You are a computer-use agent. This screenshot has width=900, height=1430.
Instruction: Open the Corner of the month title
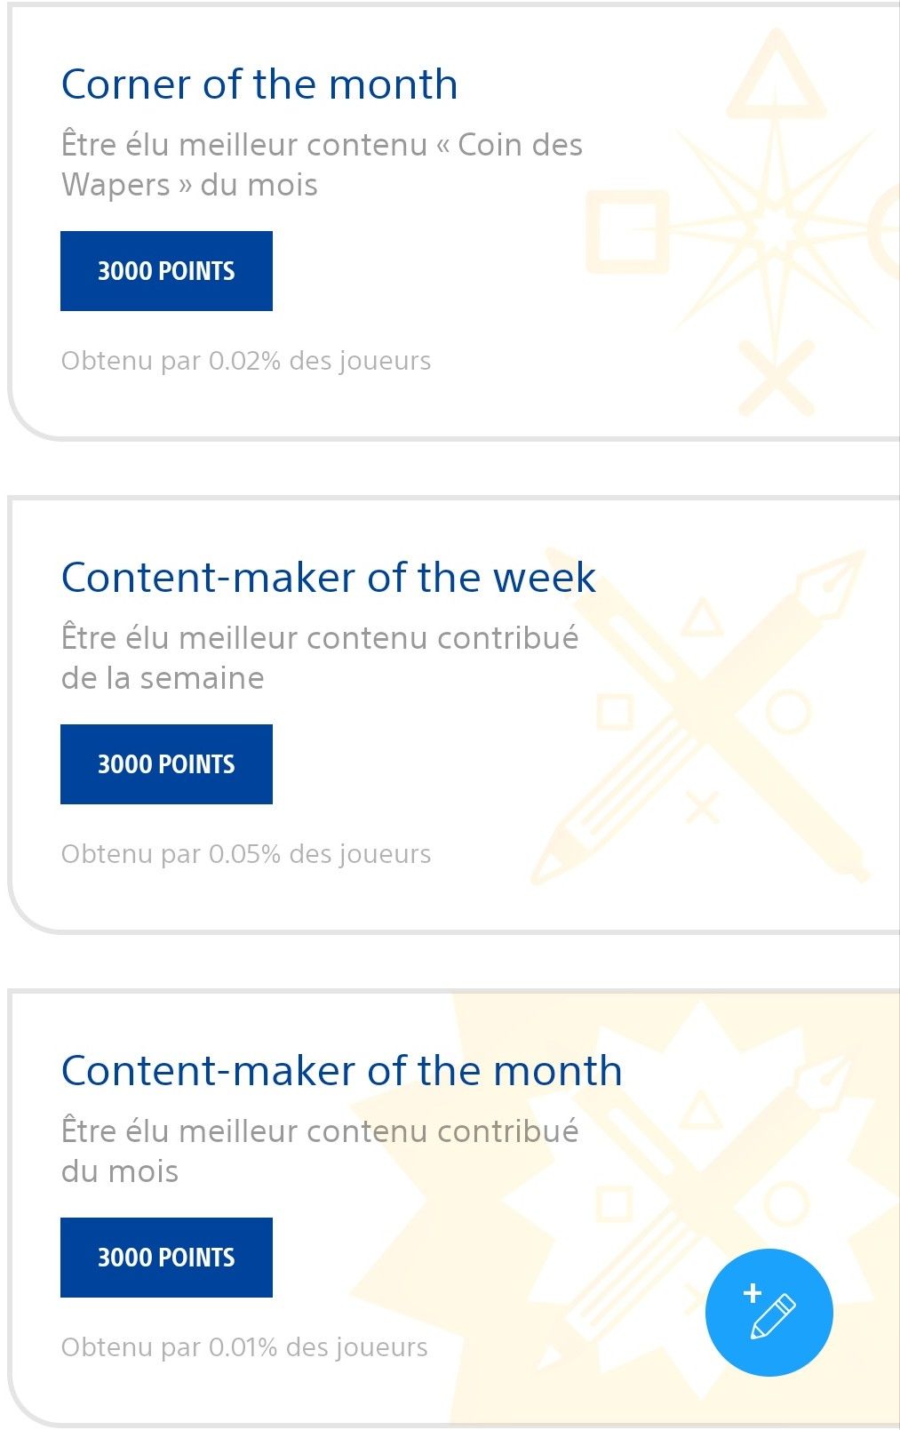click(259, 84)
